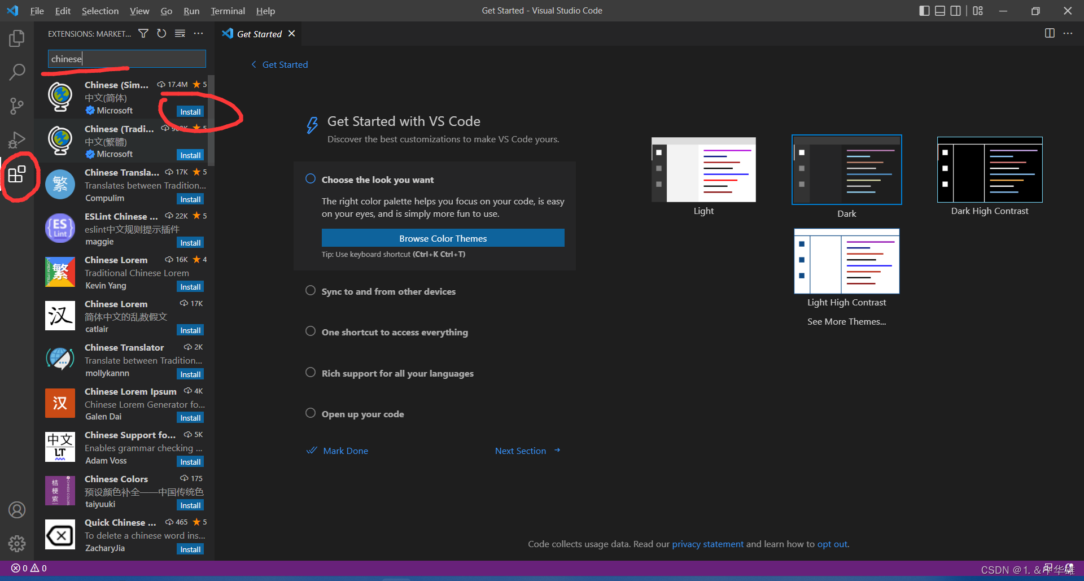Open customize layout icon
Screen dimensions: 1084x581
point(978,11)
